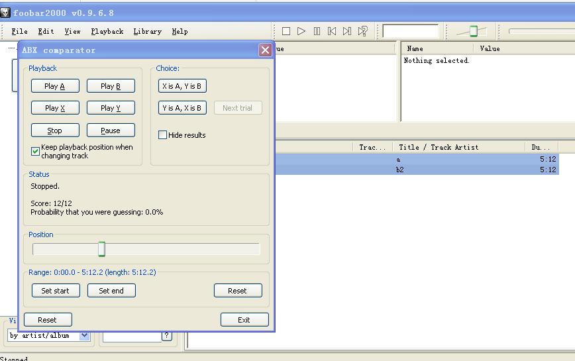Click the volume slider in main toolbar
Image resolution: width=575 pixels, height=361 pixels.
click(x=472, y=31)
